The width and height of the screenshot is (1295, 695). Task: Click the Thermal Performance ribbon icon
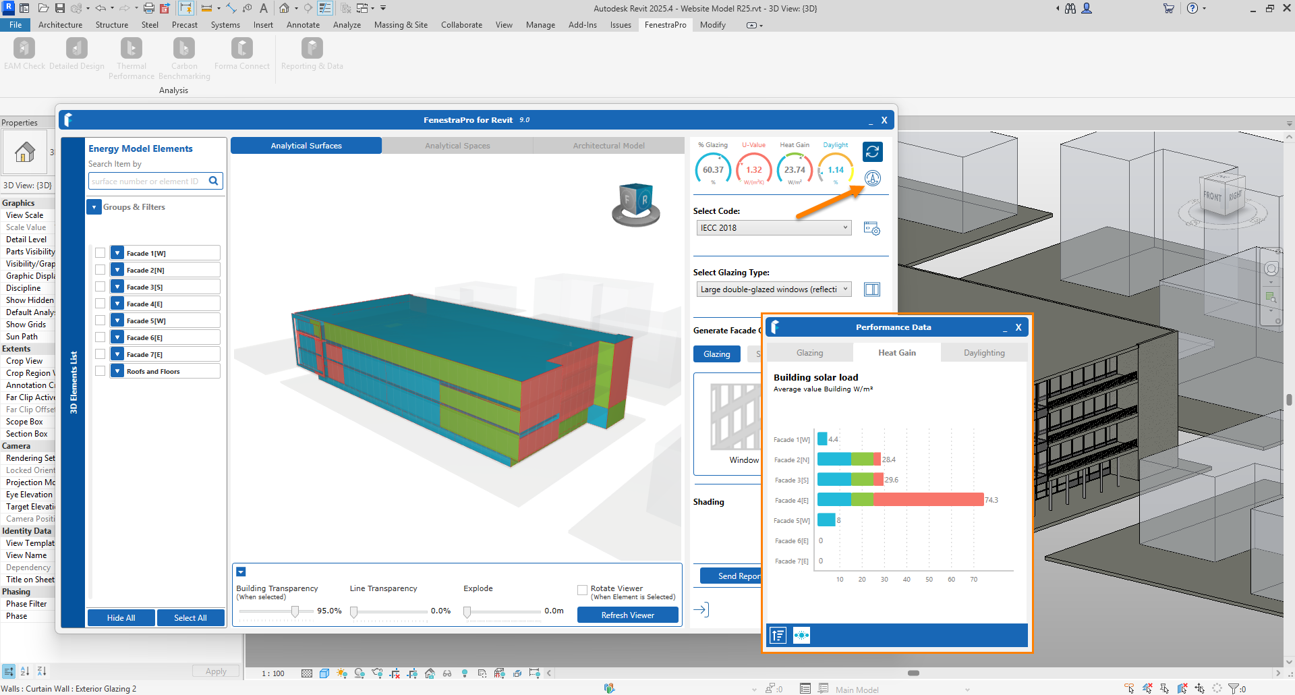[132, 49]
